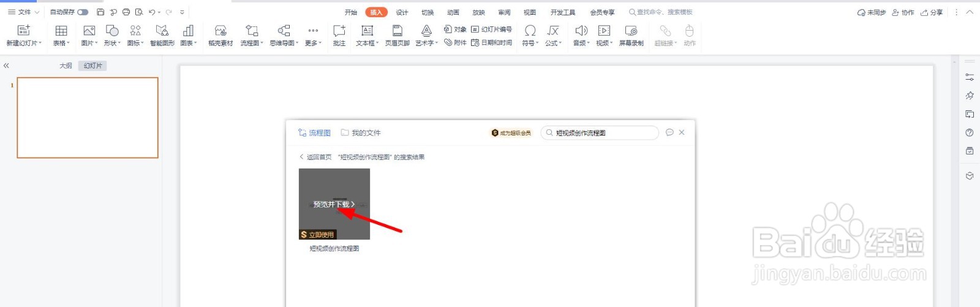This screenshot has height=307, width=980.
Task: Click the 成为超级会员 button
Action: (511, 133)
